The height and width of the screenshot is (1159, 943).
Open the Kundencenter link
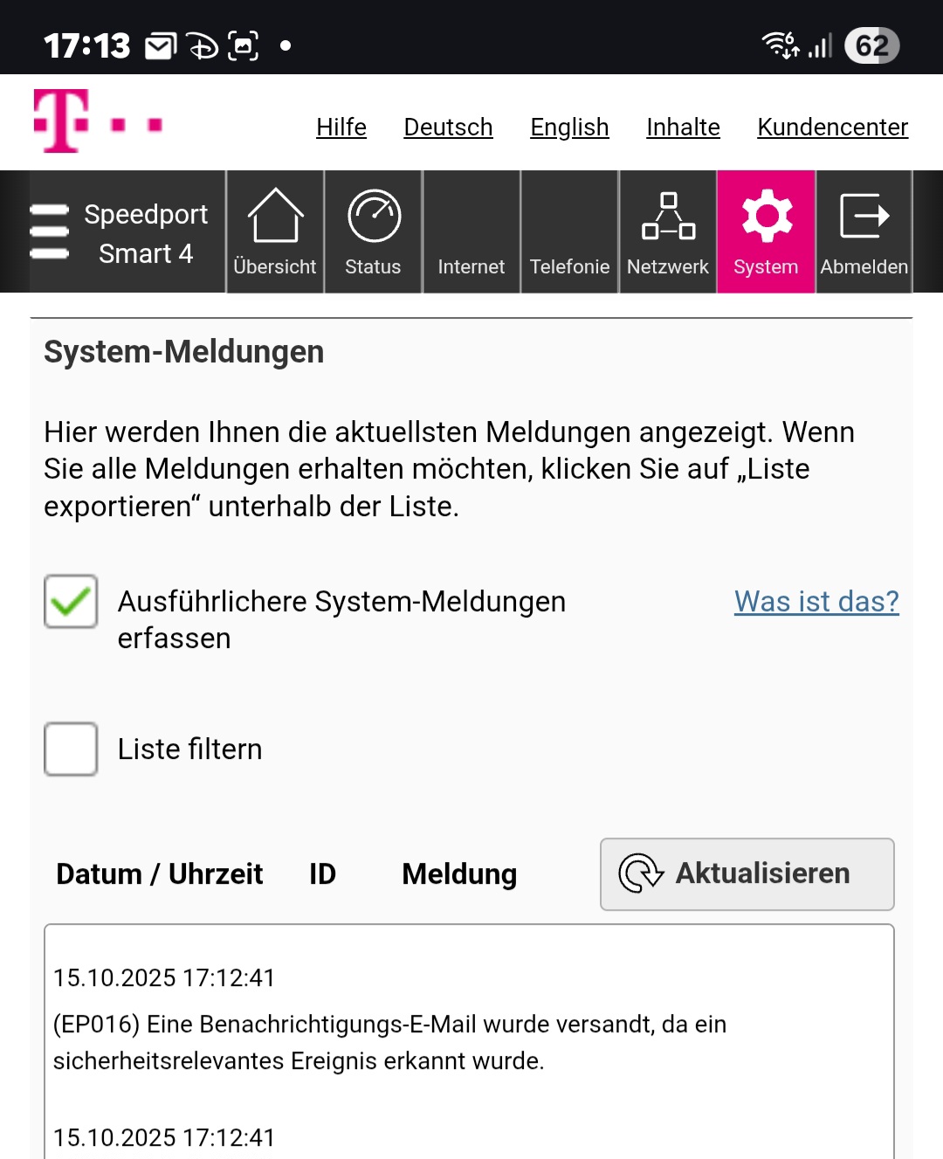click(x=833, y=128)
